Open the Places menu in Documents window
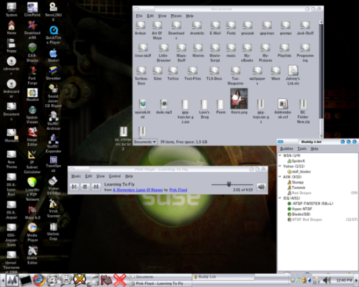This screenshot has width=359, height=287. 176,16
